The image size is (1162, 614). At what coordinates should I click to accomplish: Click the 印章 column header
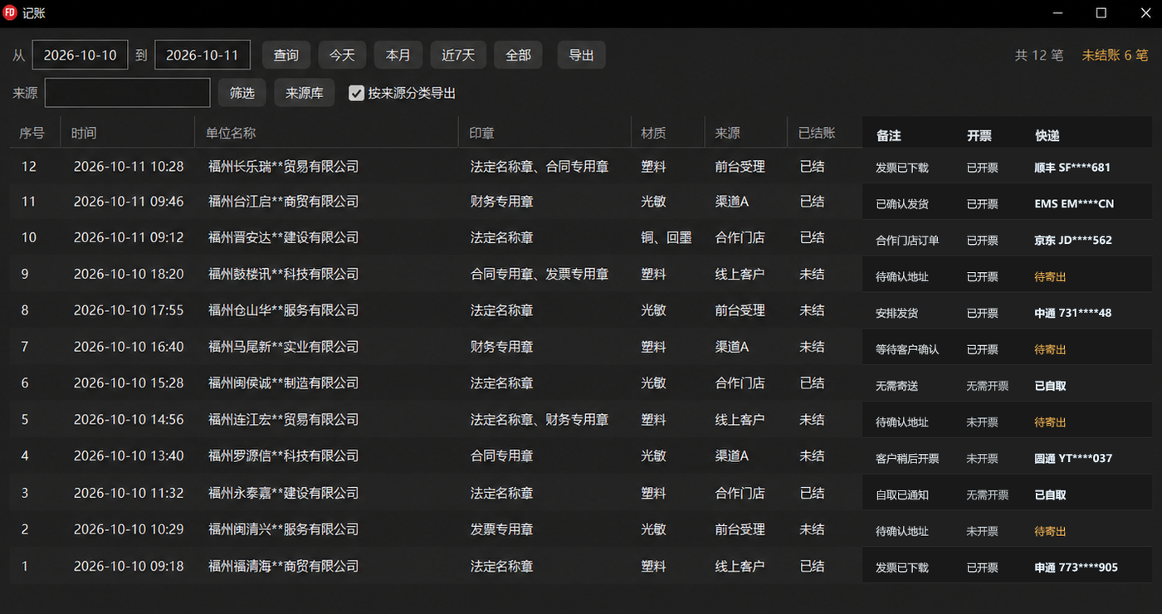481,133
